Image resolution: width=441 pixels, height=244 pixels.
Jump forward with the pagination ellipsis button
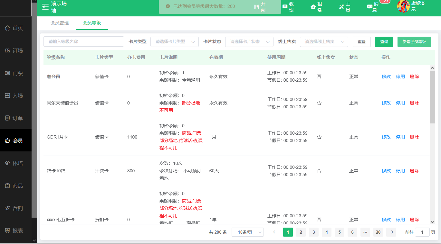(x=365, y=232)
